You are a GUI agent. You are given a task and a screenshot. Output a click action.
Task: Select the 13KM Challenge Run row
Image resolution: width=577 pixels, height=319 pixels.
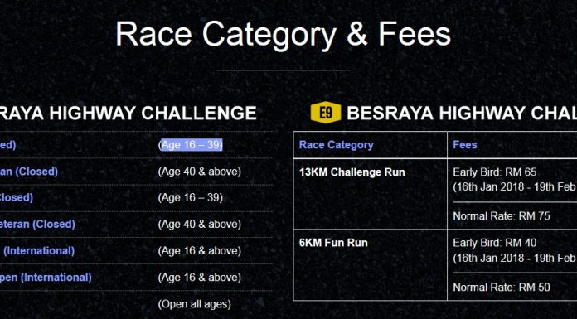tap(435, 194)
